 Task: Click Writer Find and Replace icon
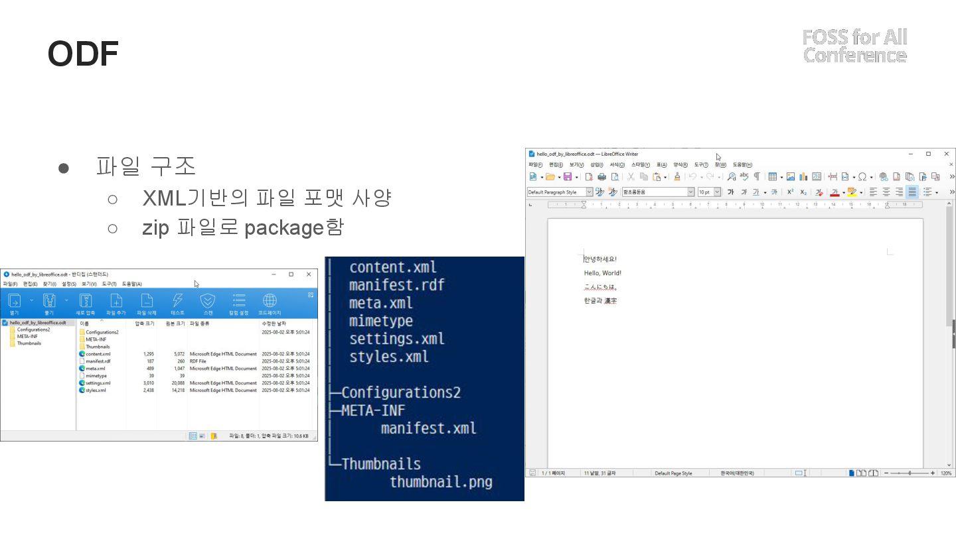tap(732, 177)
